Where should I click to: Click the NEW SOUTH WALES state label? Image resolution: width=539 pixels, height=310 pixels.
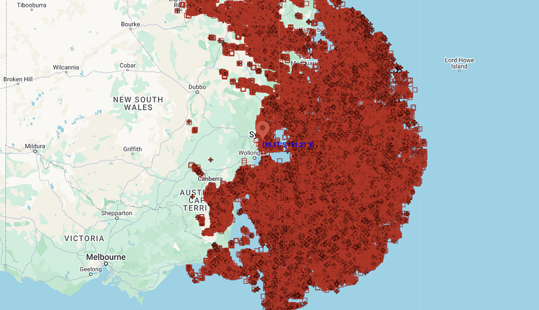pos(138,103)
